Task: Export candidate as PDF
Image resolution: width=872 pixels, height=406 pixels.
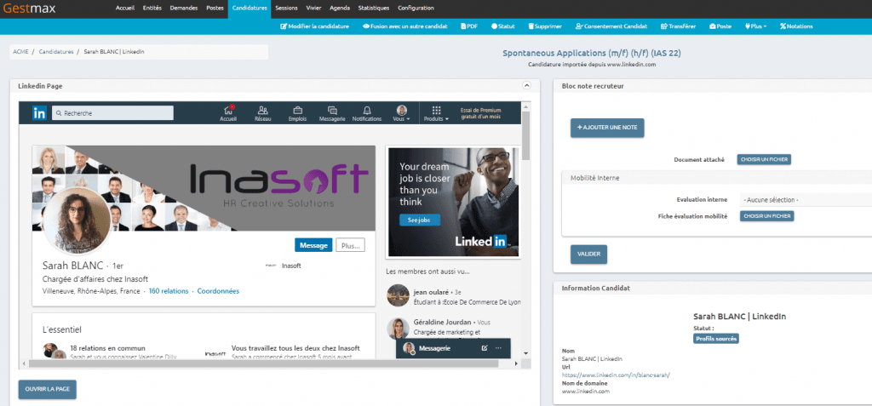Action: click(x=469, y=26)
